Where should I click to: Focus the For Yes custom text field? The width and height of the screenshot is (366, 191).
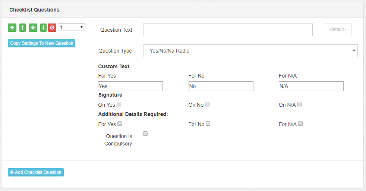(x=130, y=86)
